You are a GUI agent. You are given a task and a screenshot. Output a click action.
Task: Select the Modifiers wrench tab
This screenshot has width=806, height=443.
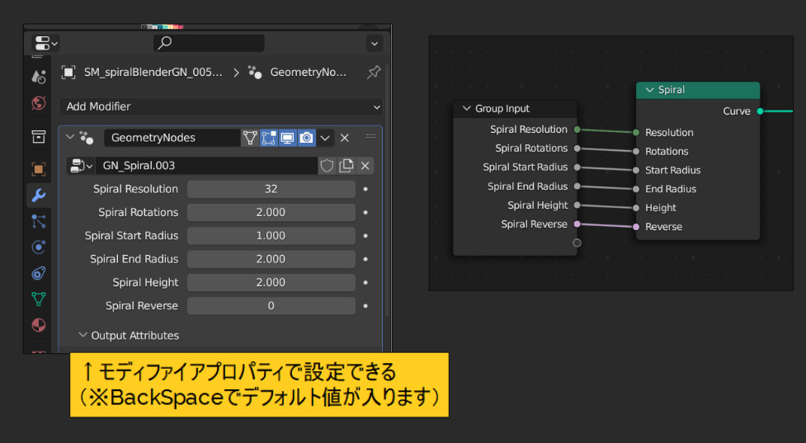tap(39, 196)
